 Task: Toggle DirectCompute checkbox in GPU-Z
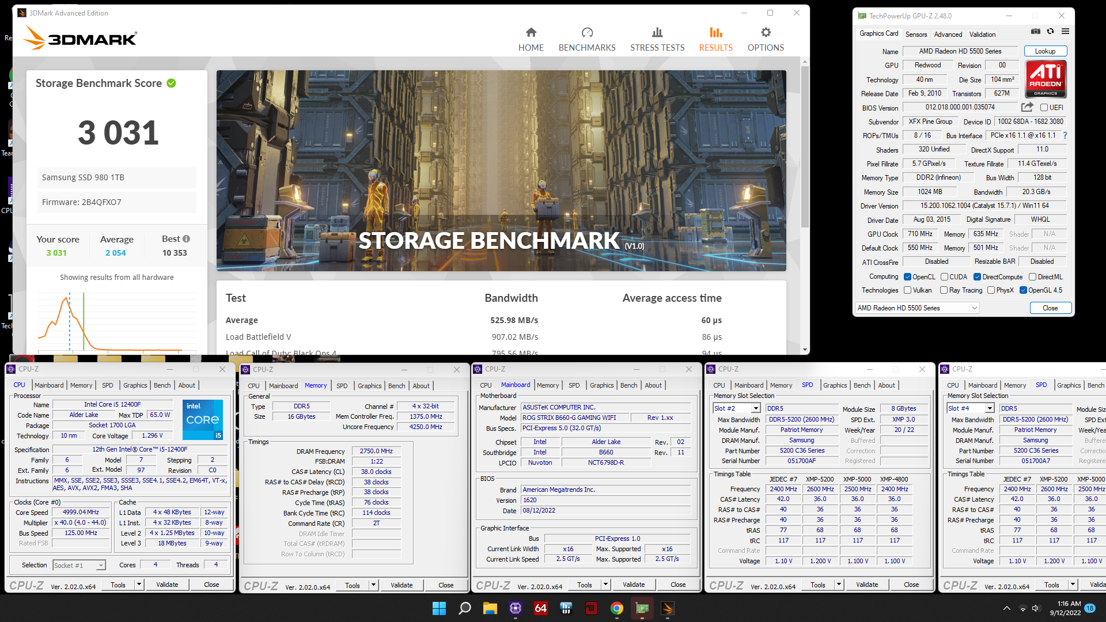click(x=977, y=277)
